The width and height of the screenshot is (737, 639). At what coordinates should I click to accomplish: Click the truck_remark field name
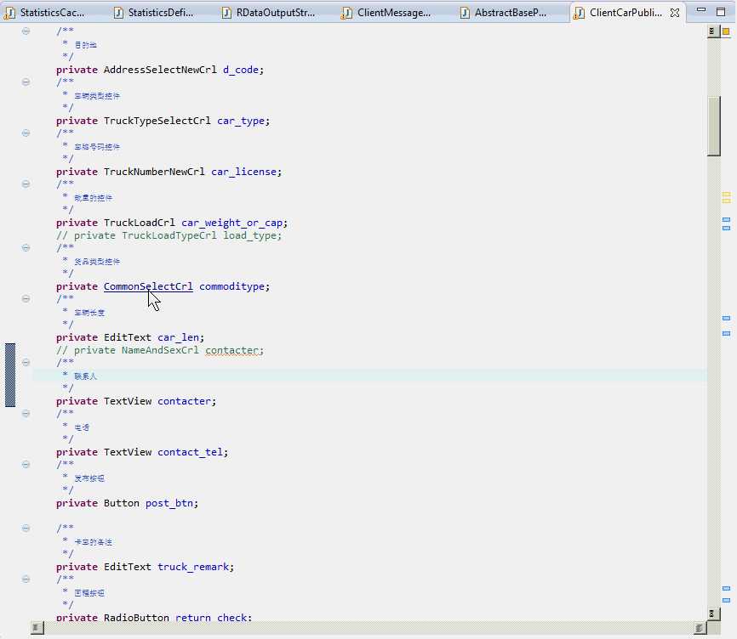click(x=192, y=567)
